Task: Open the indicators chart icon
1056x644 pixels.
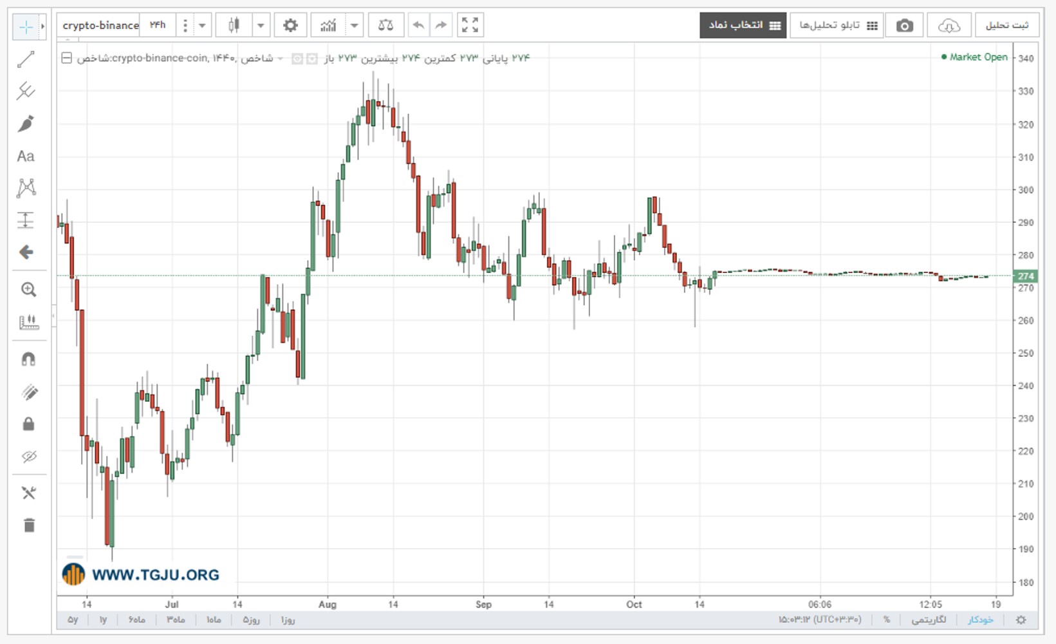Action: pos(328,25)
